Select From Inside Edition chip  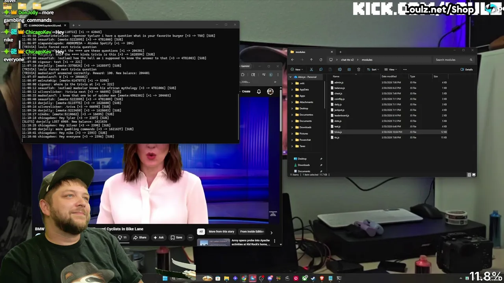[252, 232]
